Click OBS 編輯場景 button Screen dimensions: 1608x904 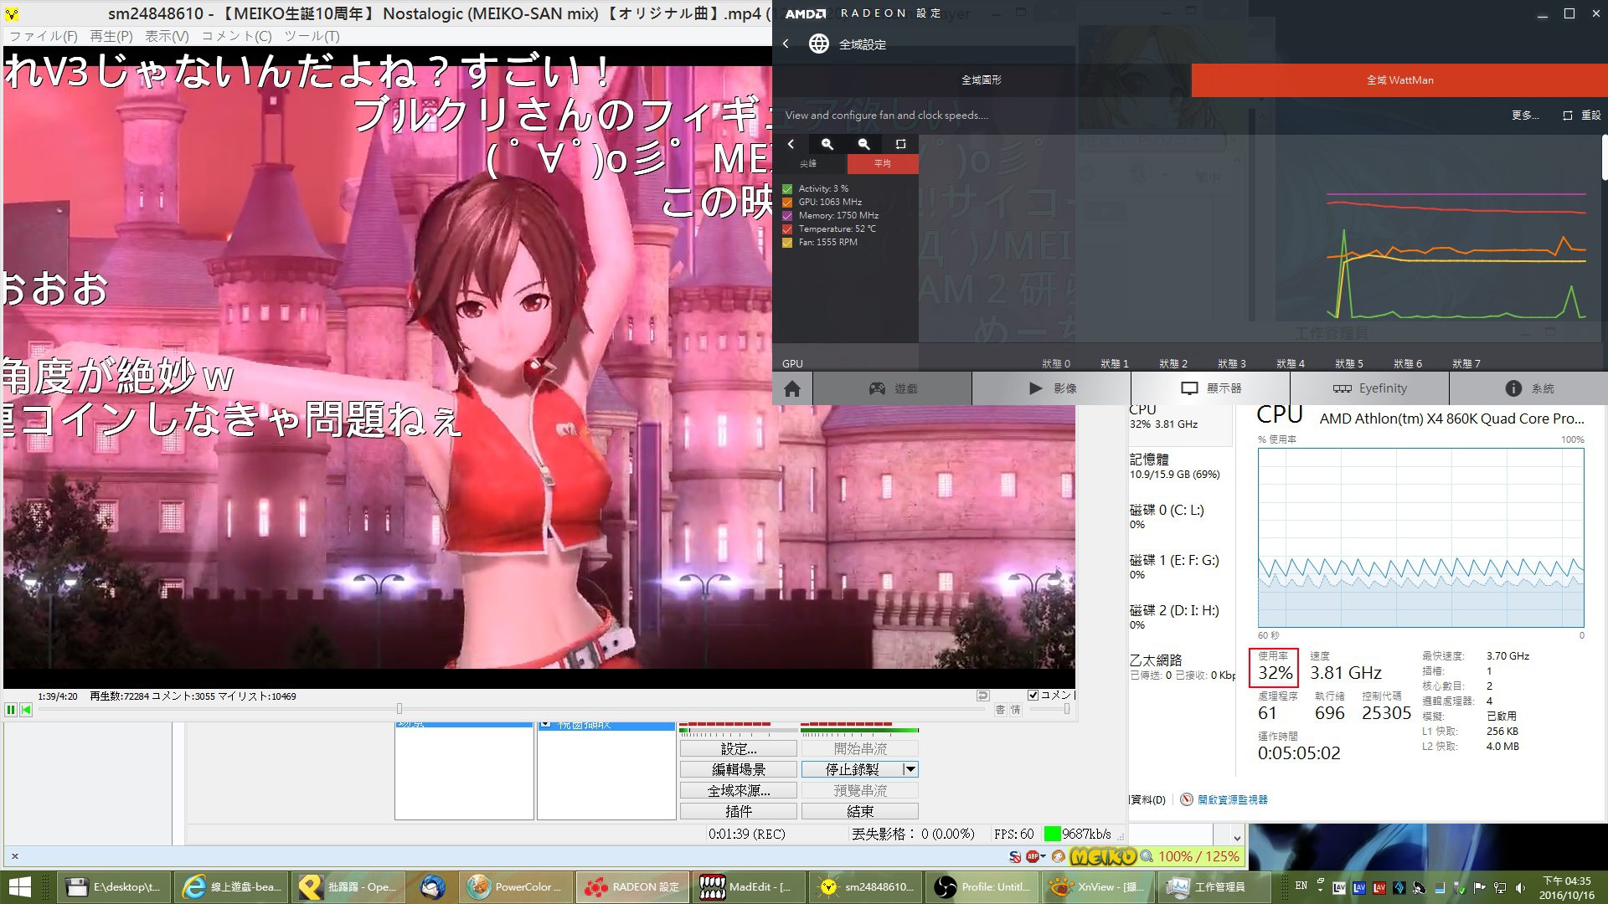[738, 769]
